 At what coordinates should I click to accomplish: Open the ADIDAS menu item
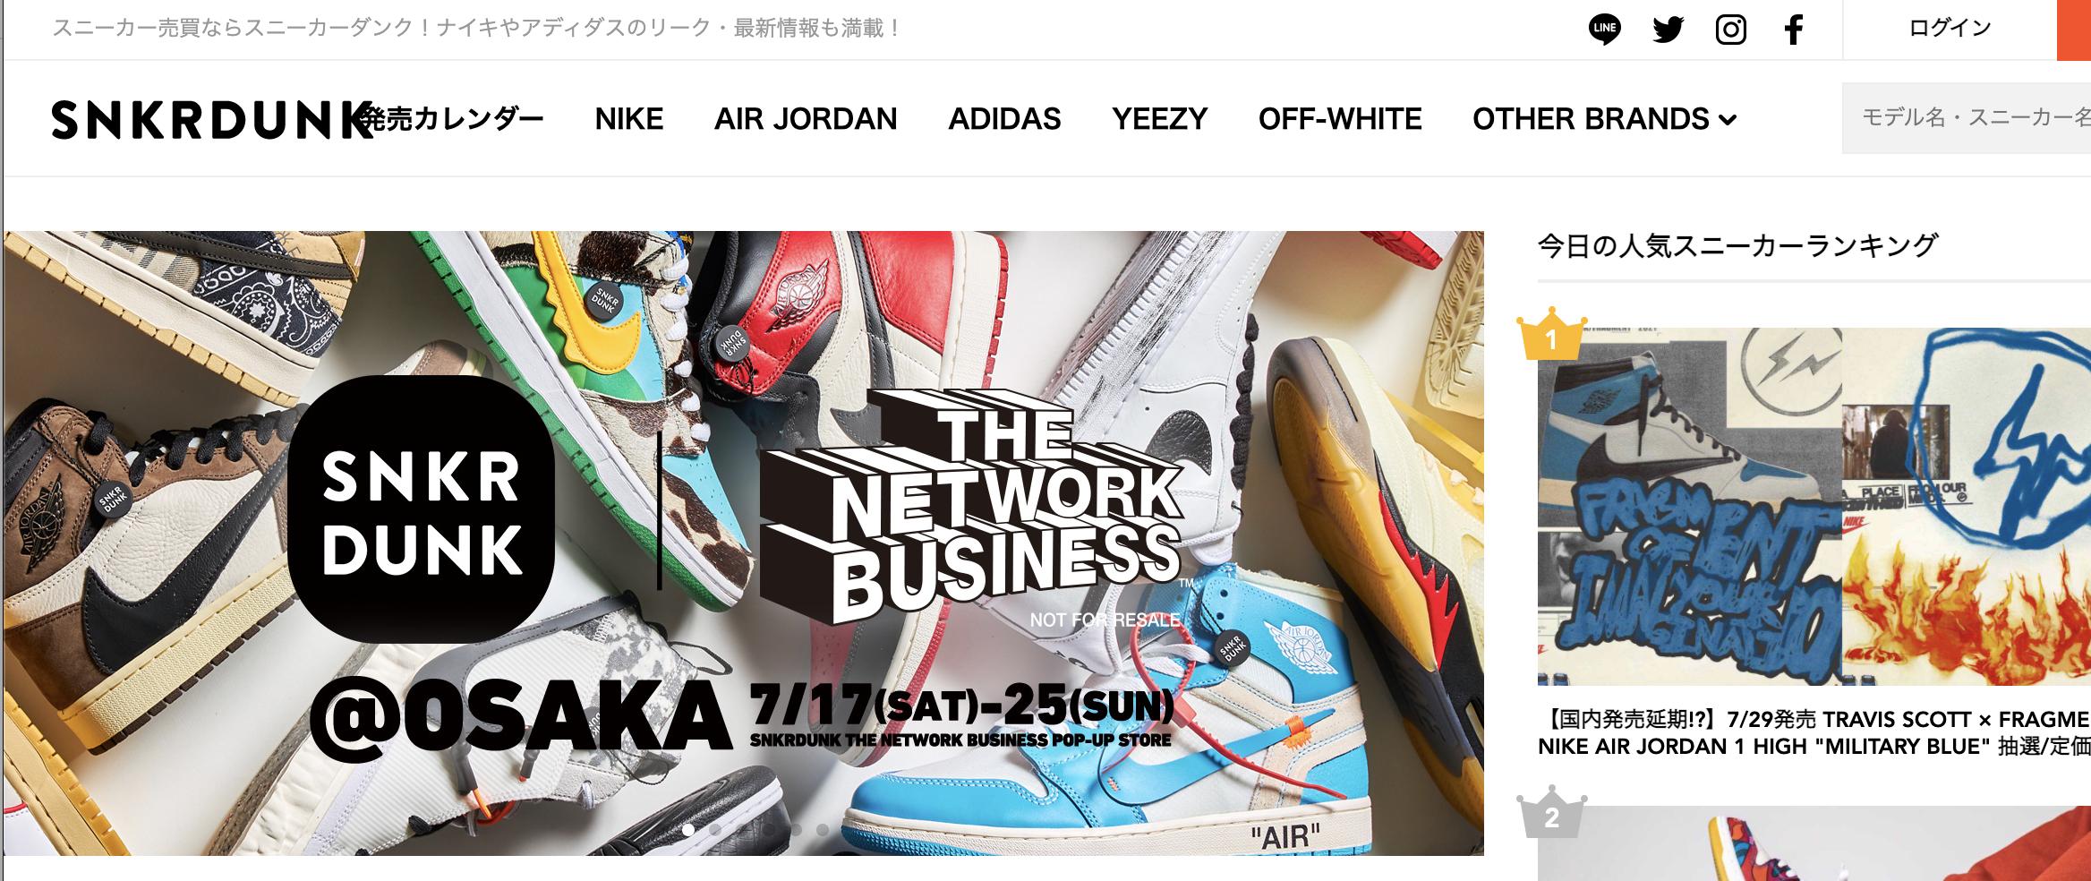click(1004, 119)
